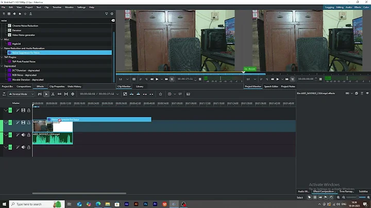371x208 pixels.
Task: Switch to the Speech Editor tab
Action: click(271, 86)
